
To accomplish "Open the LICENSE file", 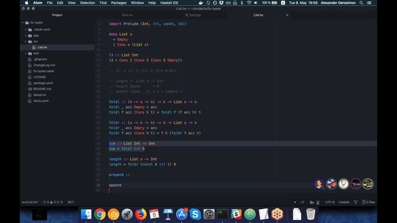I will [x=40, y=77].
